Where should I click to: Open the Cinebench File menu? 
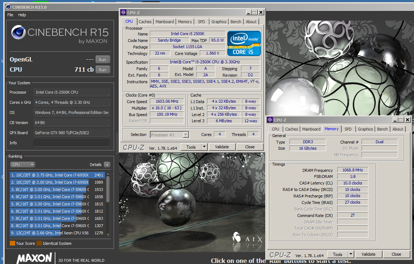(x=10, y=15)
